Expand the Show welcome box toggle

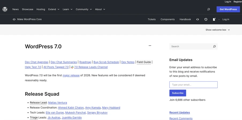[218, 30]
